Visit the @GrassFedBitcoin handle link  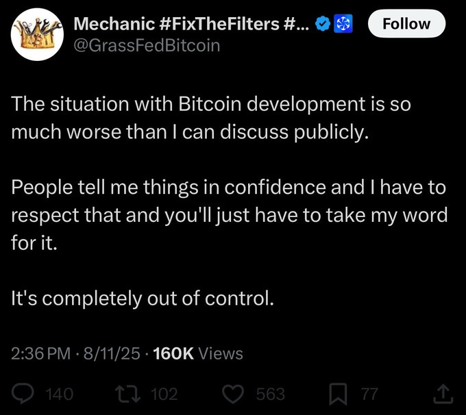point(147,45)
